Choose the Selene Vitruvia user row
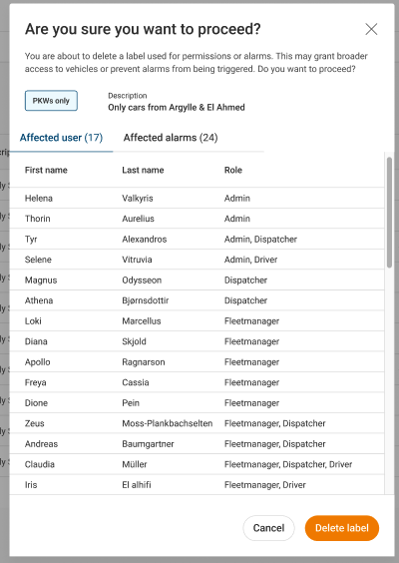The width and height of the screenshot is (399, 563). click(x=197, y=260)
